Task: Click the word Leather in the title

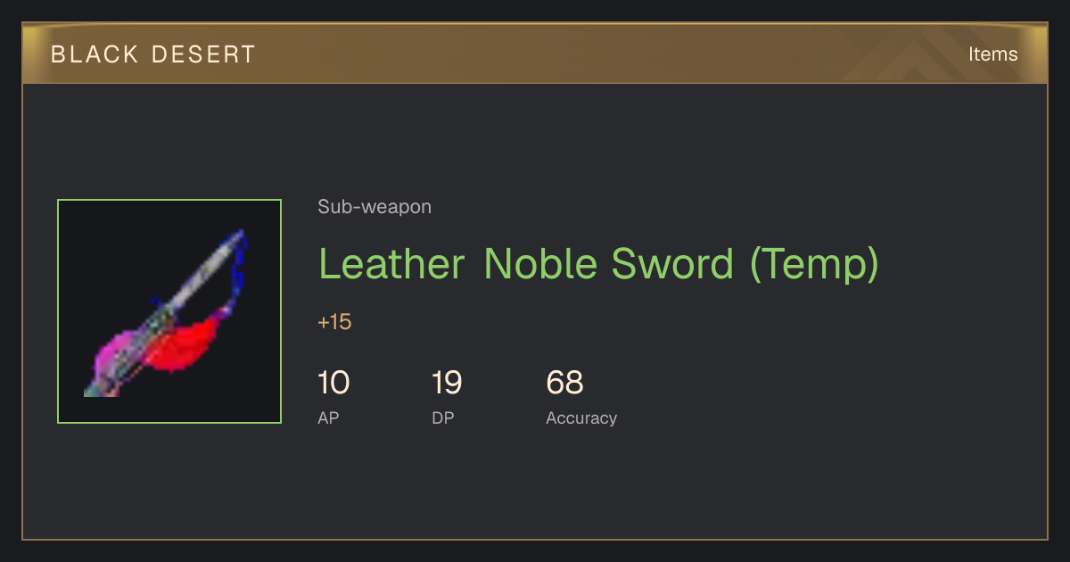Action: coord(391,264)
